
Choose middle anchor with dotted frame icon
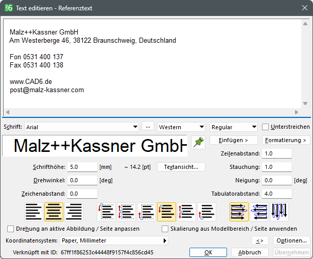(x=126, y=212)
